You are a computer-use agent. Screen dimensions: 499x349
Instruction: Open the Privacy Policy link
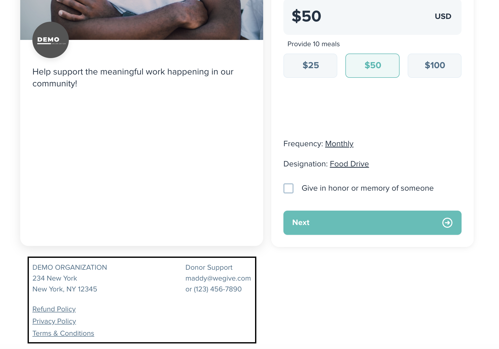(x=54, y=321)
